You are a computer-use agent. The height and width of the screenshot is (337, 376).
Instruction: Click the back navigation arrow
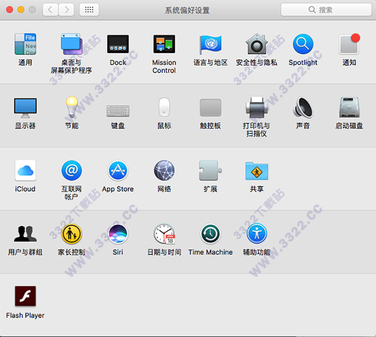click(x=50, y=9)
